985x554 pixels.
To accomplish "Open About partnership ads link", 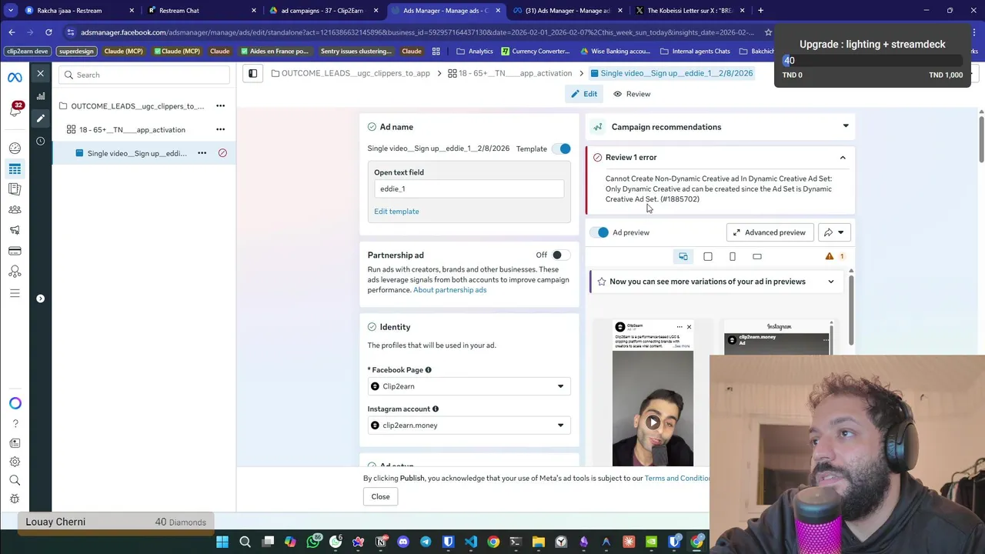I will click(x=449, y=290).
